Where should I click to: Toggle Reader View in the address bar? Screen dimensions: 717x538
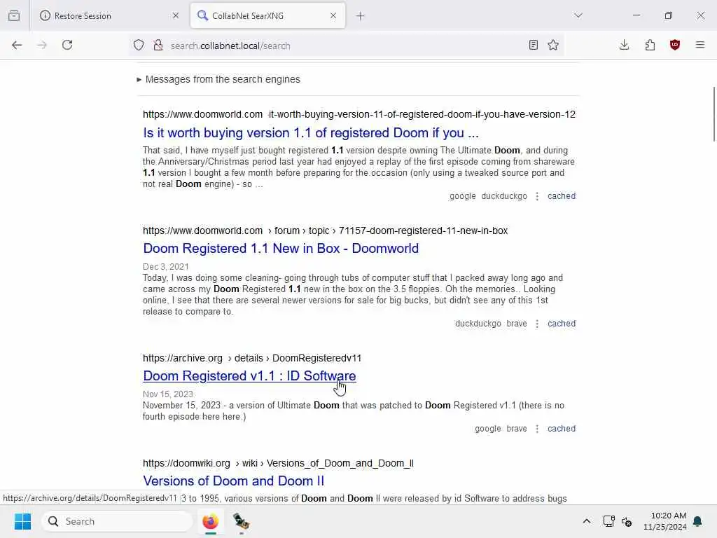(533, 45)
